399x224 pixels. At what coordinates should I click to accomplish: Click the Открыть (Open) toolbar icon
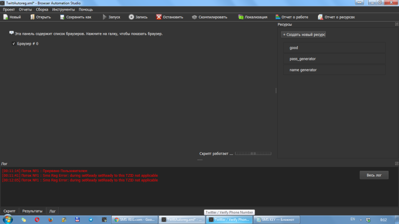pyautogui.click(x=32, y=17)
